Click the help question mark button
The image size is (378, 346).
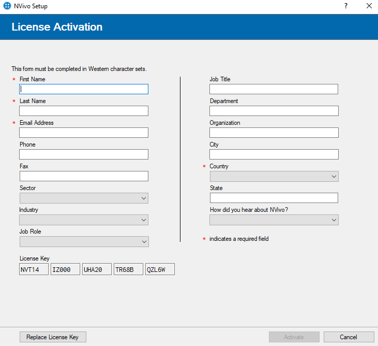pyautogui.click(x=346, y=6)
